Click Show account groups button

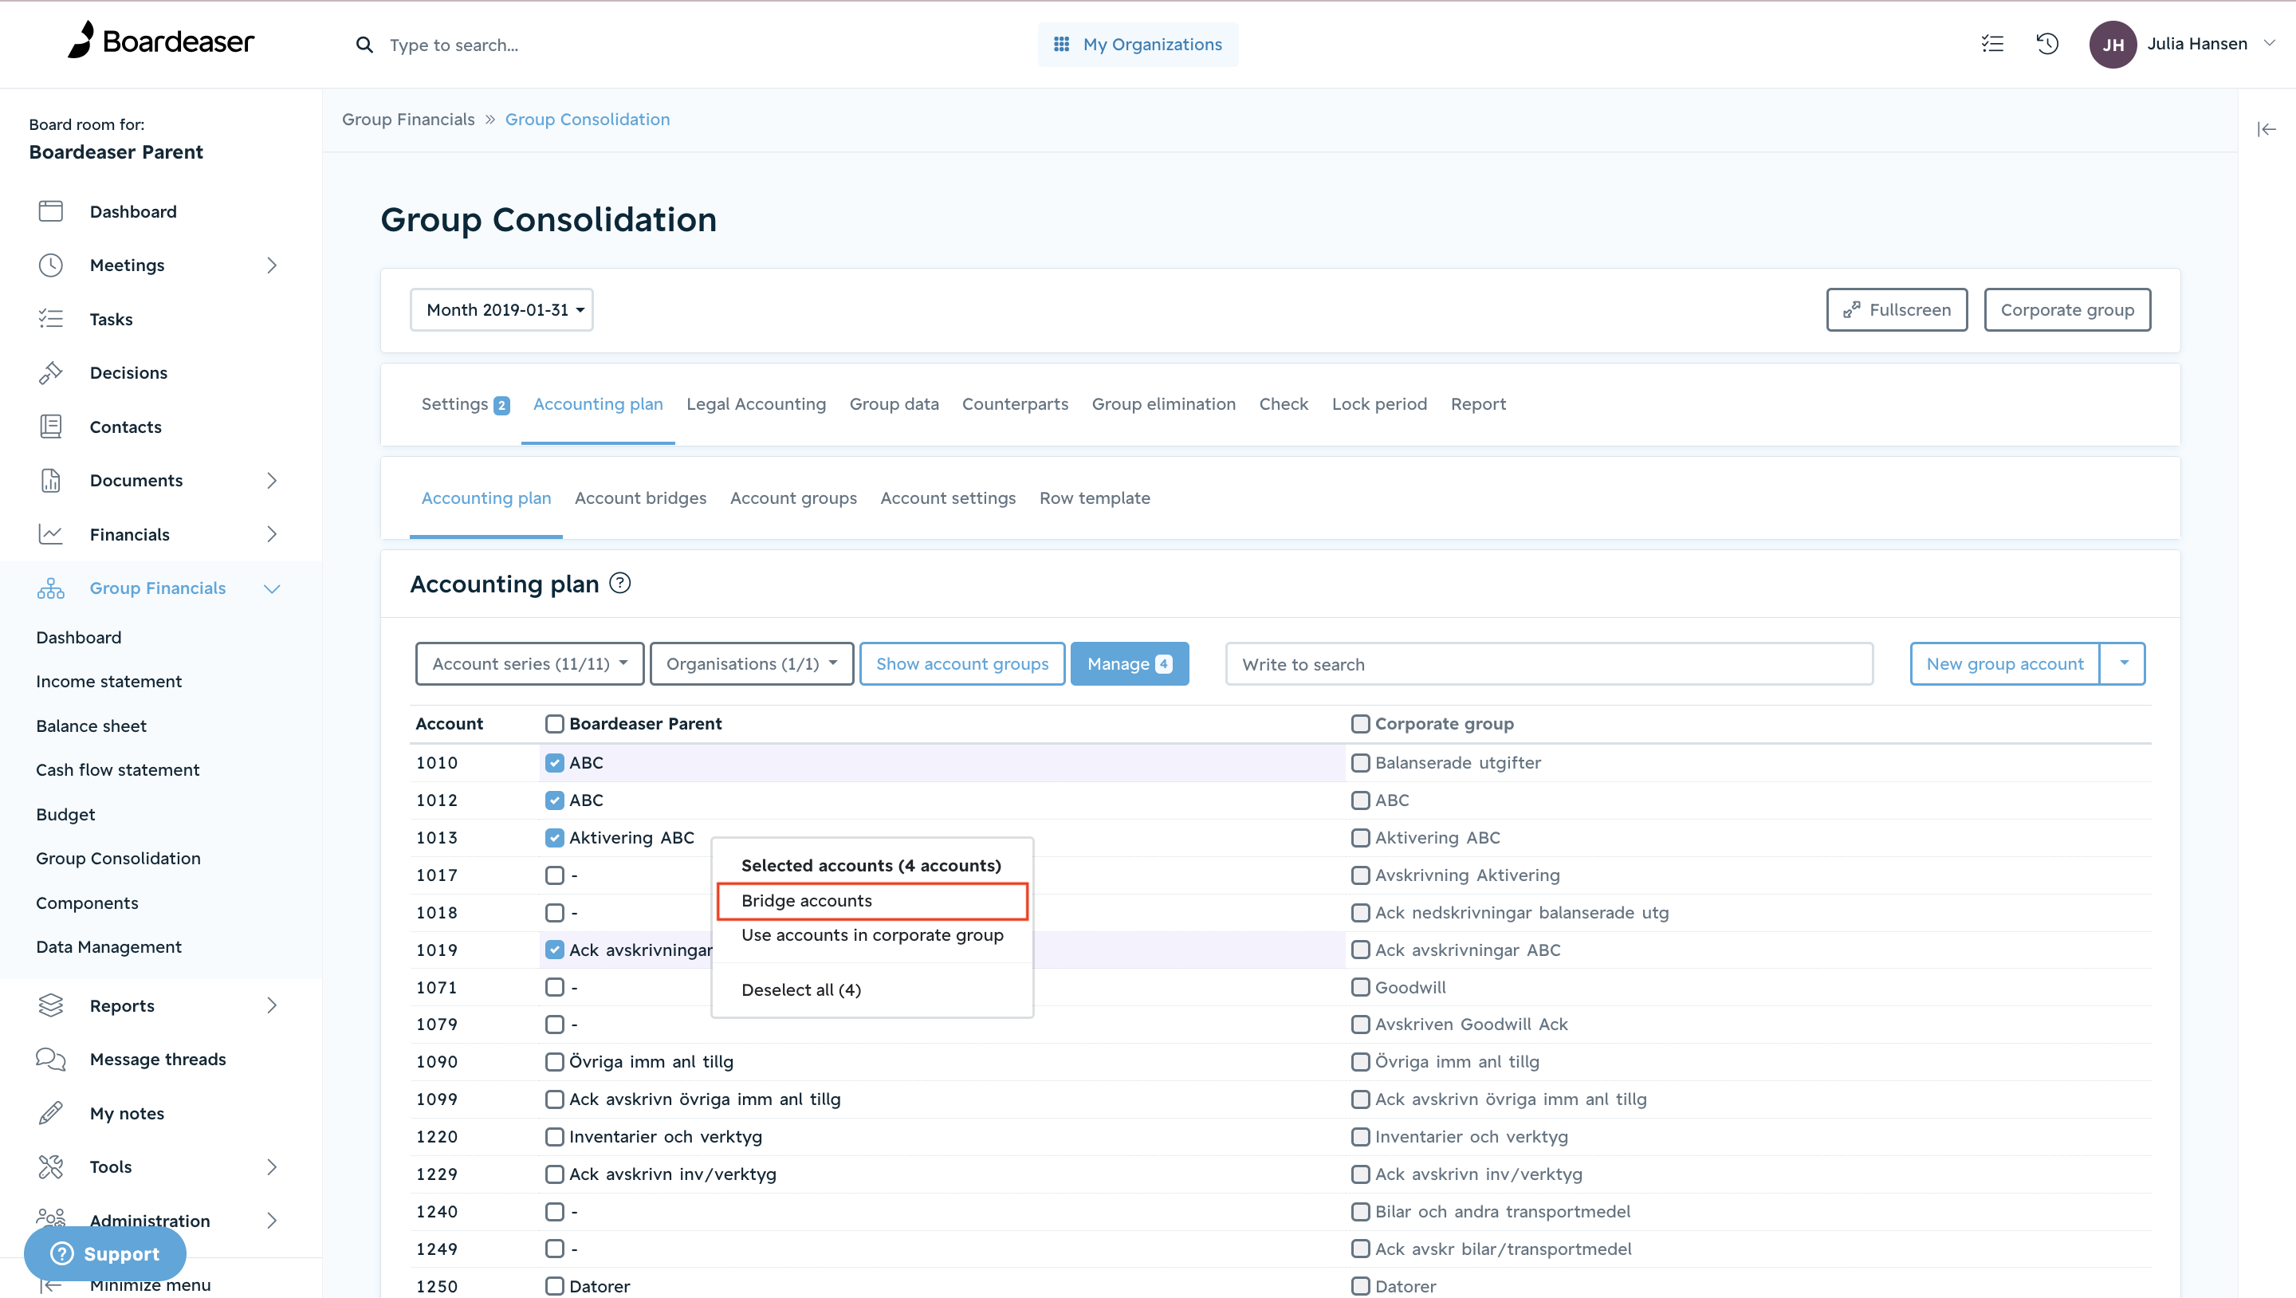click(x=961, y=664)
